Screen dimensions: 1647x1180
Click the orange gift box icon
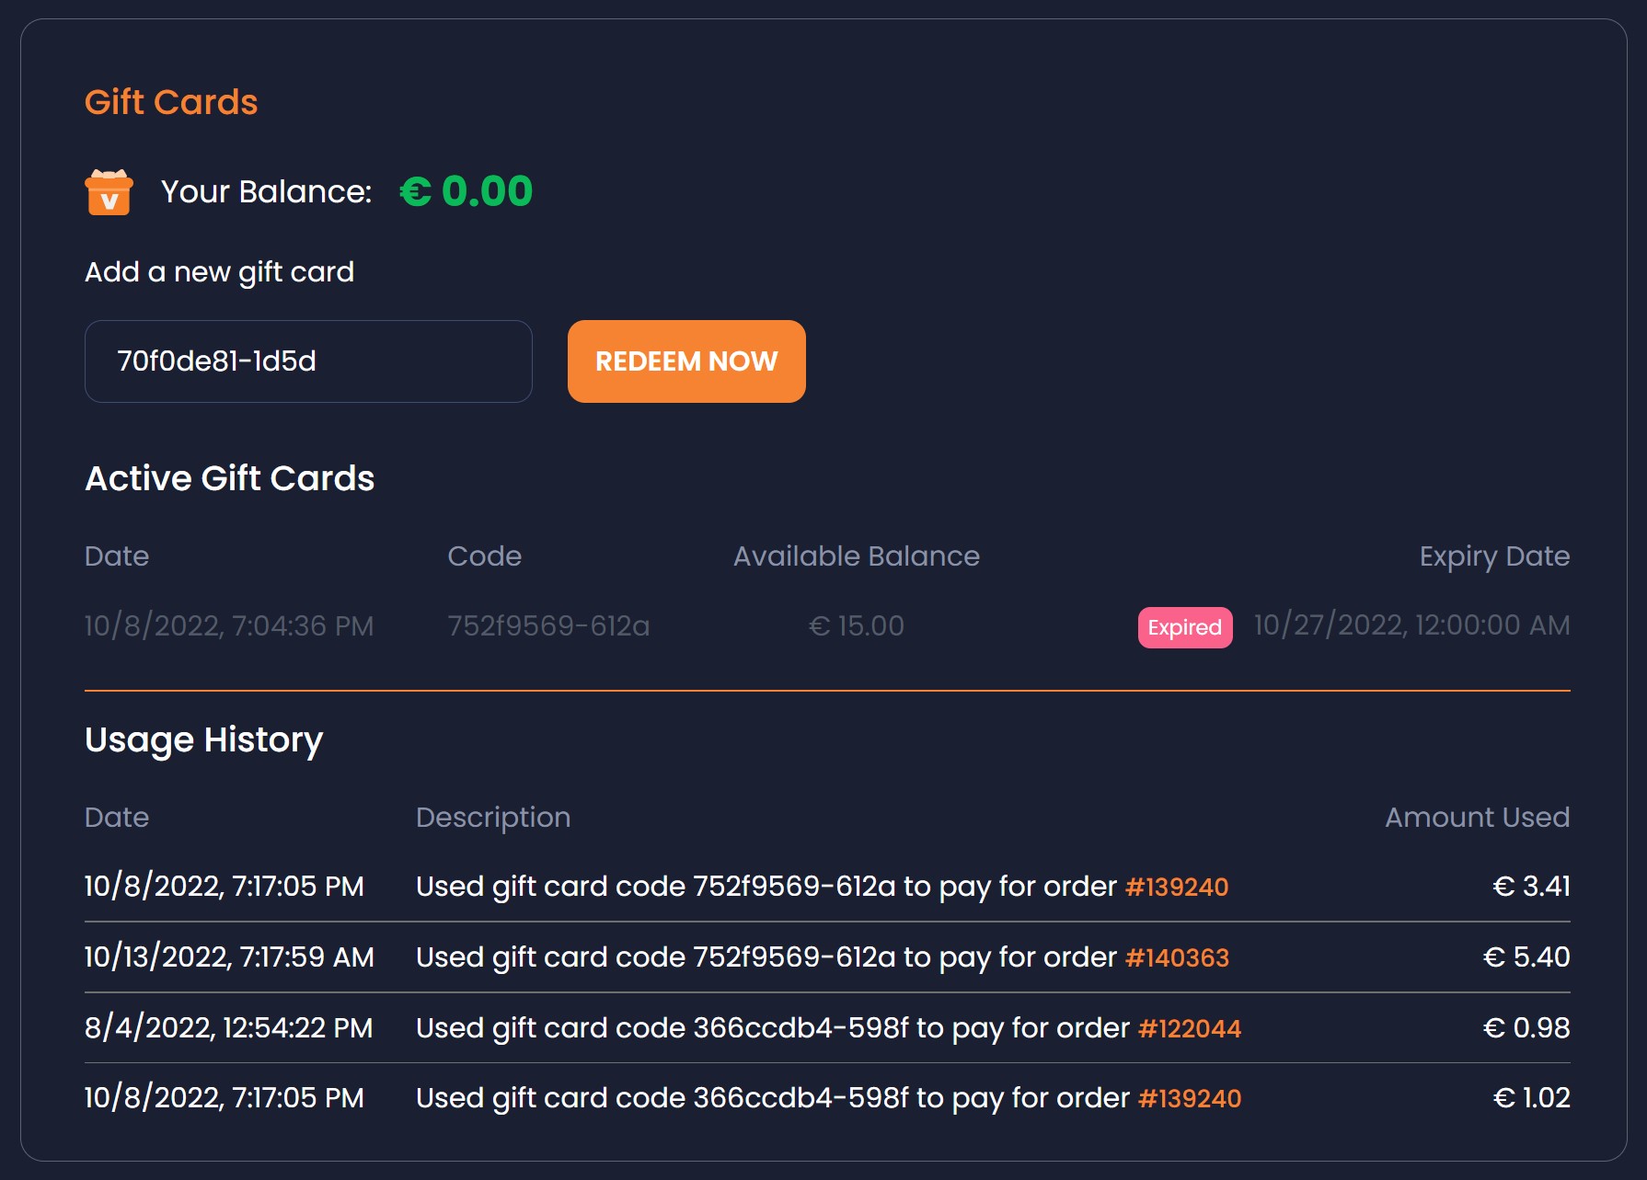pyautogui.click(x=109, y=192)
